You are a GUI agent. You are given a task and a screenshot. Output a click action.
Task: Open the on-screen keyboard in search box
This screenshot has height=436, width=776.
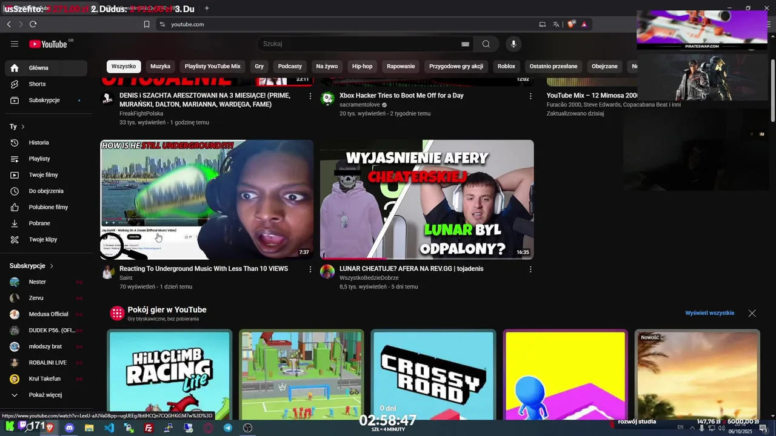(x=465, y=44)
